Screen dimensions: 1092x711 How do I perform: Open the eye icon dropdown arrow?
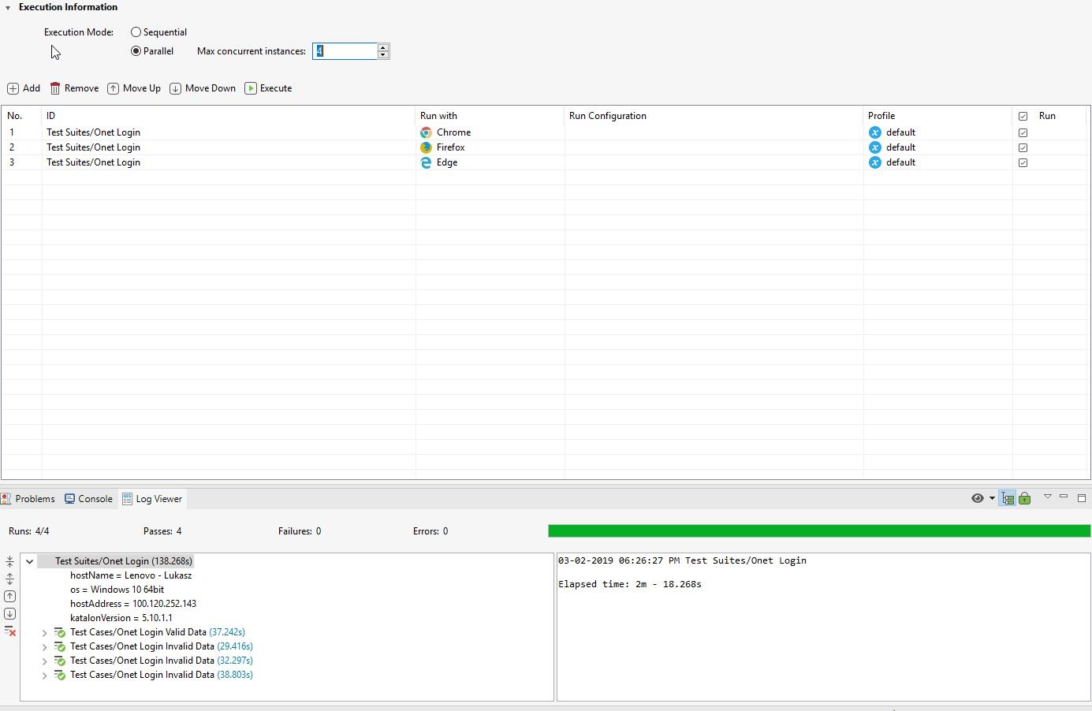click(x=992, y=498)
